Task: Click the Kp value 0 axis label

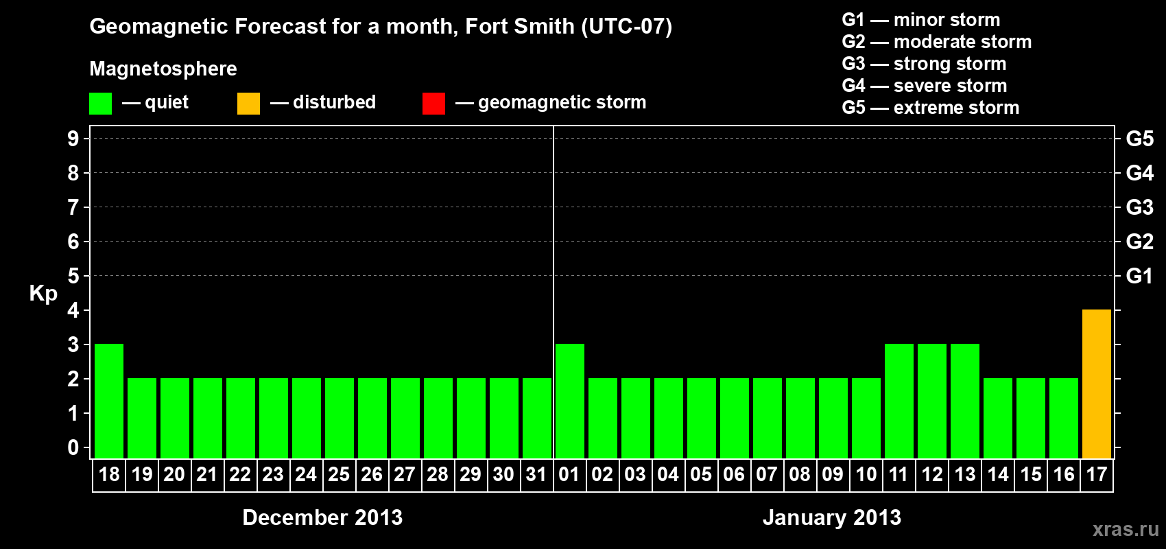Action: (73, 447)
